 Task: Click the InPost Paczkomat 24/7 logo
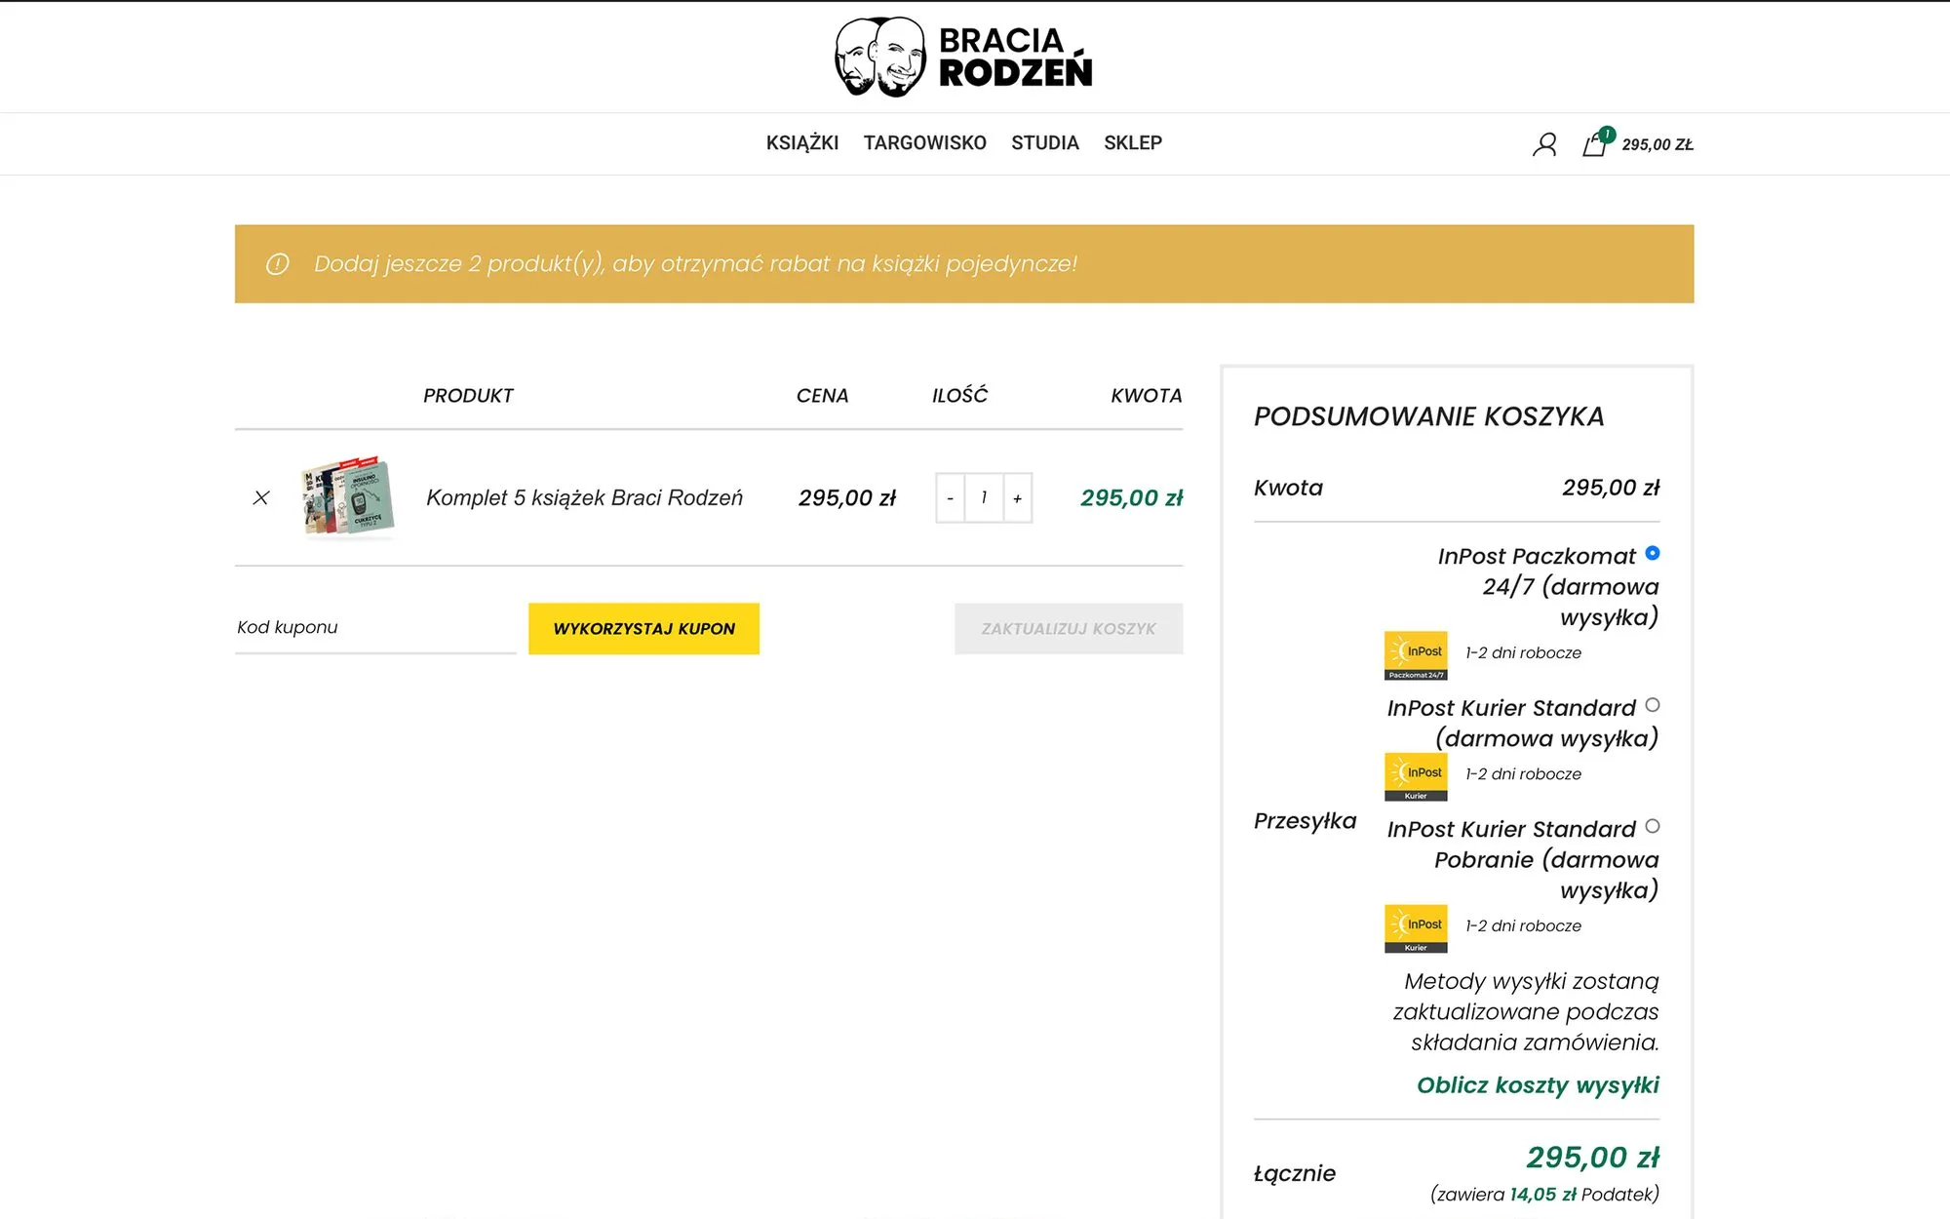pyautogui.click(x=1416, y=655)
